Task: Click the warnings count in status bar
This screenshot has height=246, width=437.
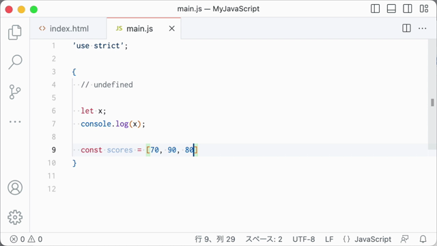Action: coord(36,239)
